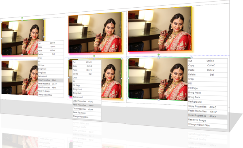This screenshot has height=148, width=243.
Task: Pick Crop in the largest context menu
Action: coord(207,79)
